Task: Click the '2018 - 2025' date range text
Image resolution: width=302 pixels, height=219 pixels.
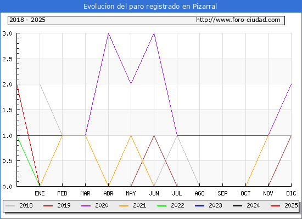Action: click(27, 20)
